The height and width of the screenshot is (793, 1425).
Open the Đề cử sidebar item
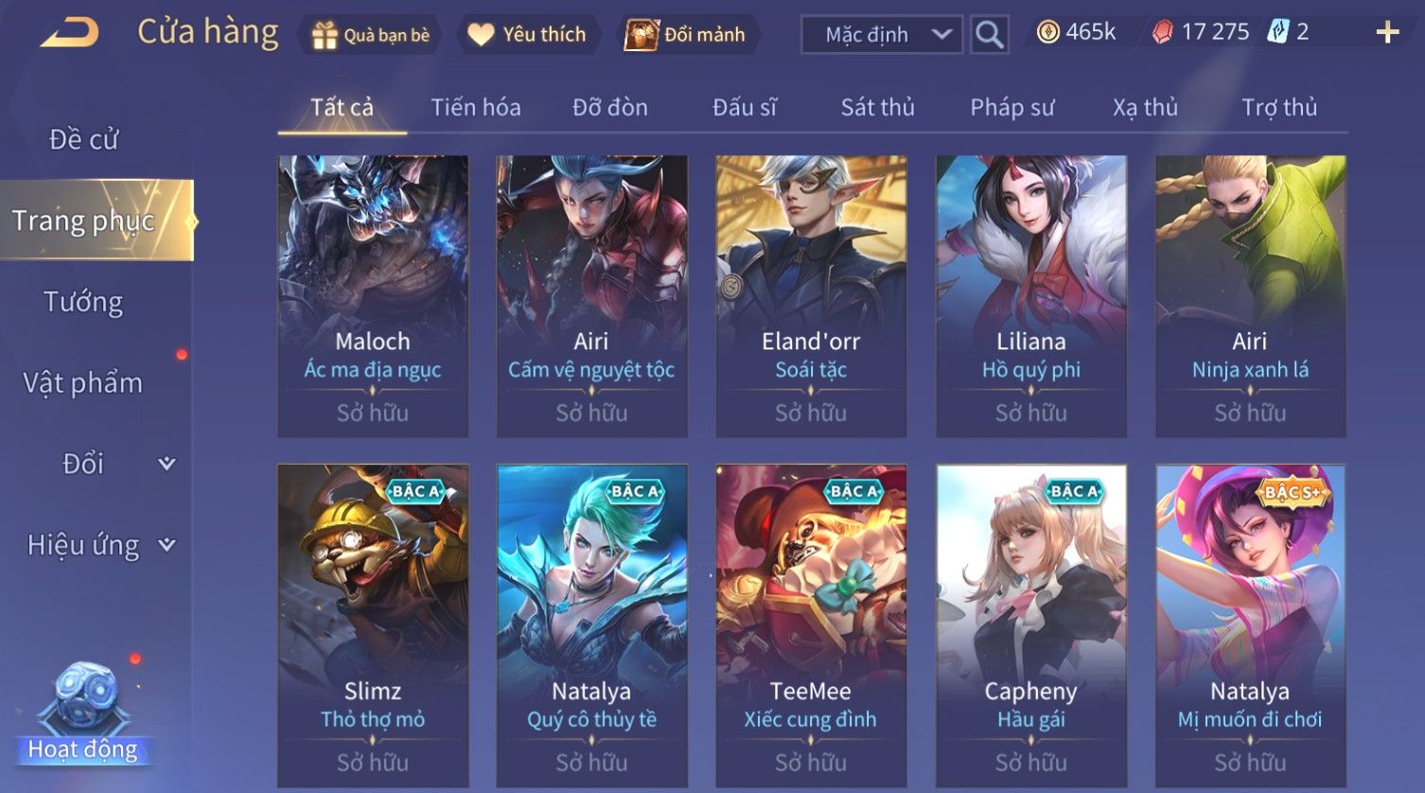(x=83, y=140)
